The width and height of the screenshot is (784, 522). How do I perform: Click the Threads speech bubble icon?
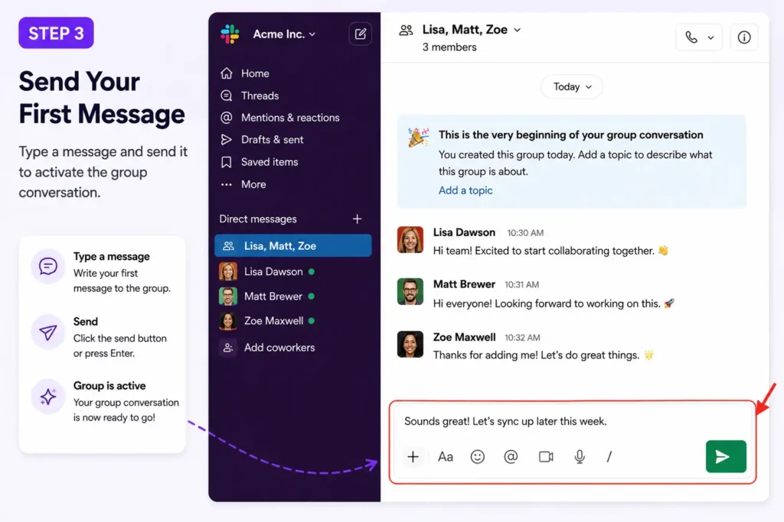coord(227,96)
